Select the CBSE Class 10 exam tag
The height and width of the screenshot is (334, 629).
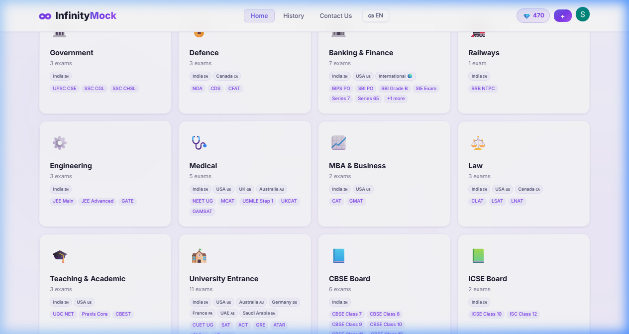(386, 325)
